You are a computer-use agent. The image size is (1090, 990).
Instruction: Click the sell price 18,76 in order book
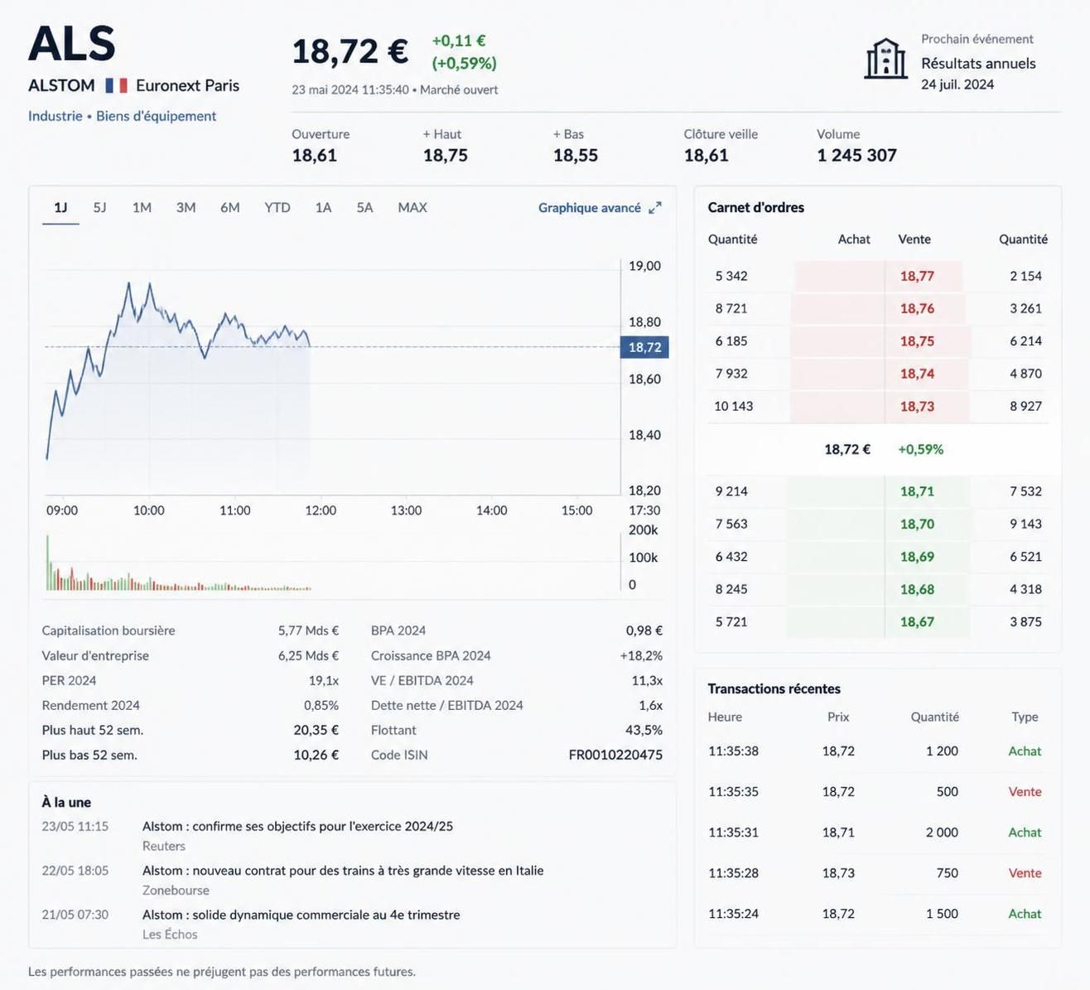tap(917, 308)
